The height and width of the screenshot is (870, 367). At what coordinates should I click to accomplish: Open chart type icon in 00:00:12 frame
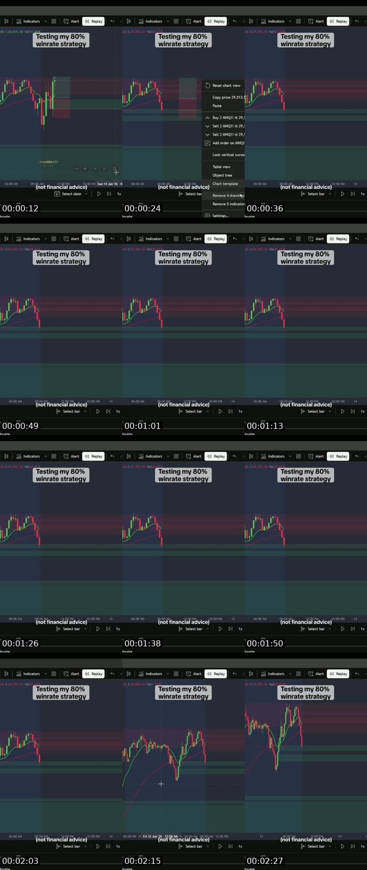click(6, 21)
